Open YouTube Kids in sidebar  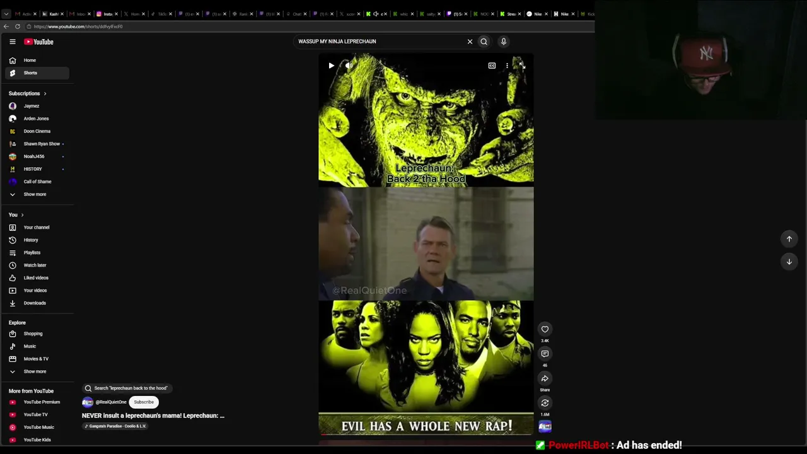pyautogui.click(x=37, y=440)
